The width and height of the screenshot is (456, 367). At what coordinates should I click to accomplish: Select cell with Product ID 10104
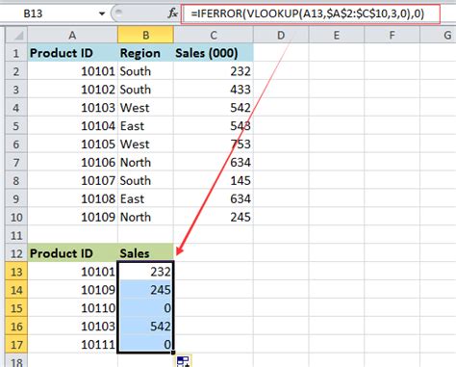[72, 125]
